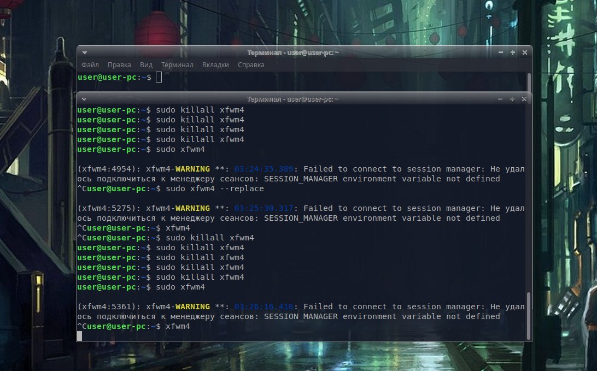Click the WARNING word in the xfwm4:5361 line

[192, 307]
